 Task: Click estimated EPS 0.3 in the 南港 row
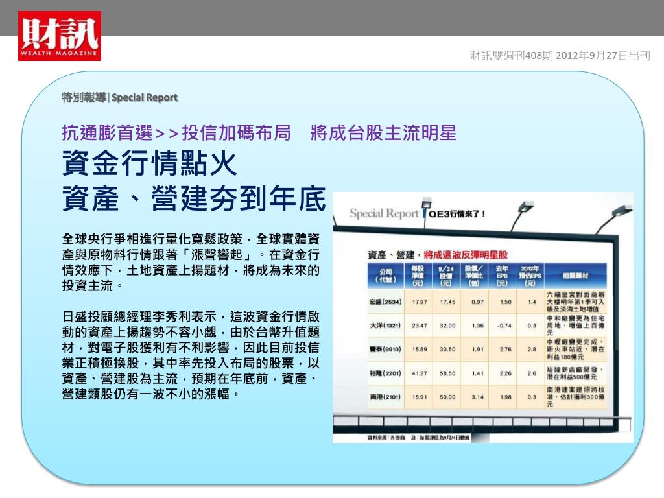click(x=532, y=397)
